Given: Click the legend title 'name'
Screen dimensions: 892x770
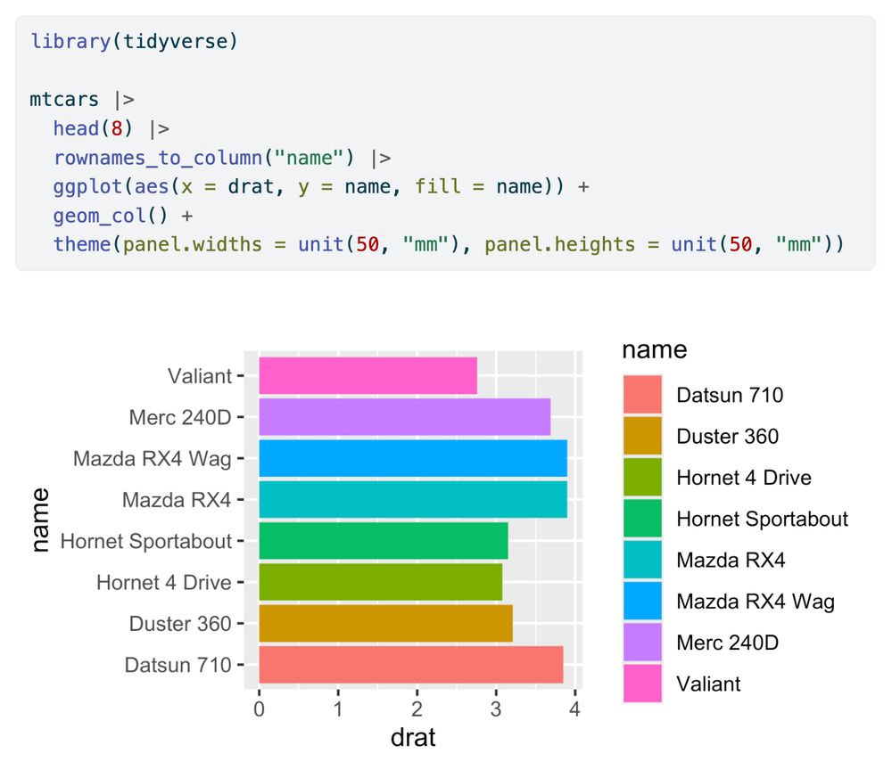Looking at the screenshot, I should 654,349.
